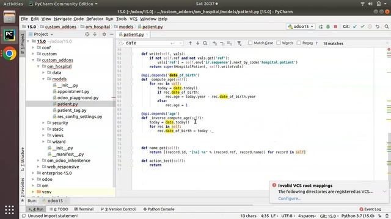Image resolution: width=391 pixels, height=219 pixels.
Task: Click the network wifi icon in top bar
Action: (363, 4)
